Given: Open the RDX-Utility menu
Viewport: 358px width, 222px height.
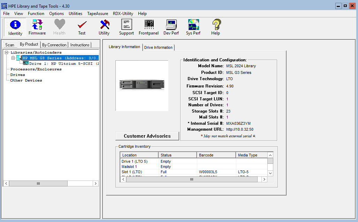Looking at the screenshot, I should point(123,14).
